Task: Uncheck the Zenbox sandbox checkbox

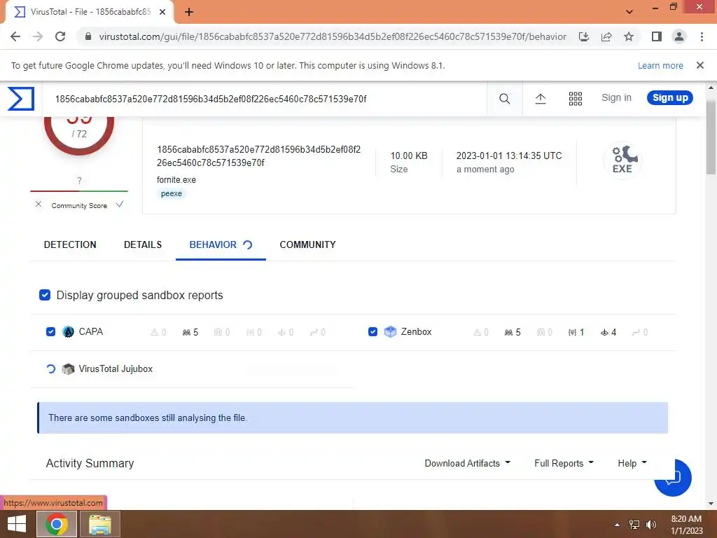Action: pyautogui.click(x=373, y=331)
